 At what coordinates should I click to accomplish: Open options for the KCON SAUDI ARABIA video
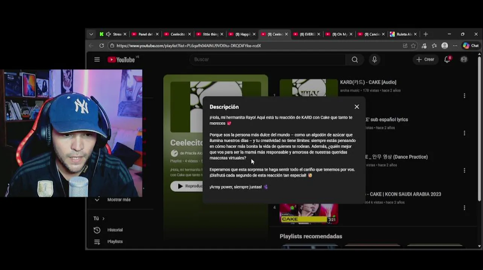[464, 208]
